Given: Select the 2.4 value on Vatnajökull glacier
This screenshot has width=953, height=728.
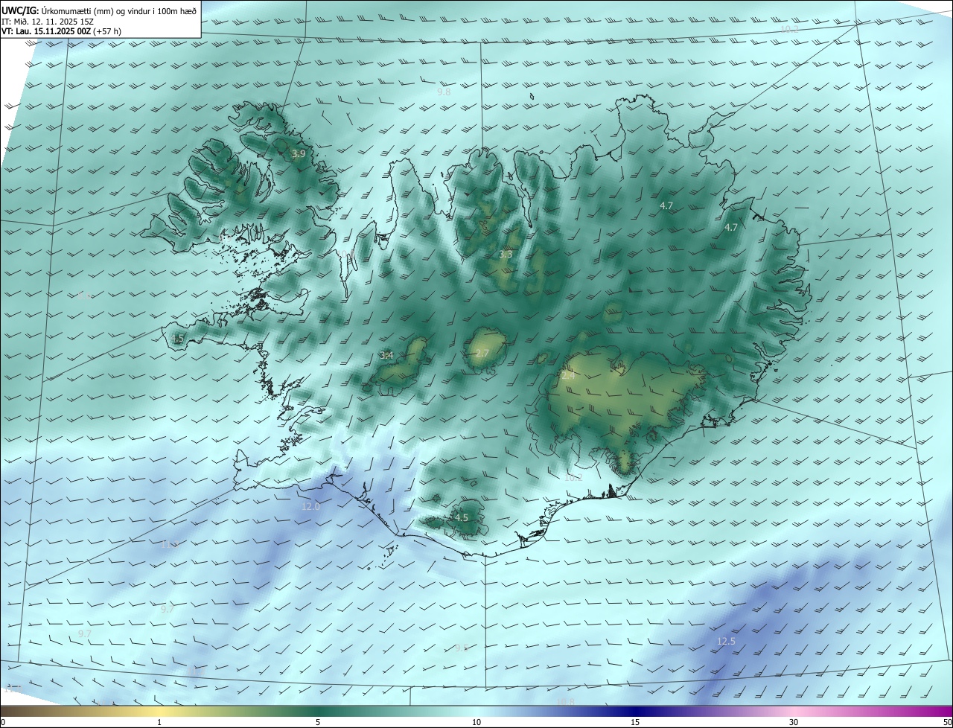Looking at the screenshot, I should pos(568,376).
